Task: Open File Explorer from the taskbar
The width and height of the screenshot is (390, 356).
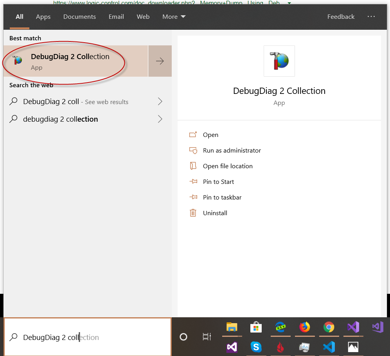Action: coord(232,327)
